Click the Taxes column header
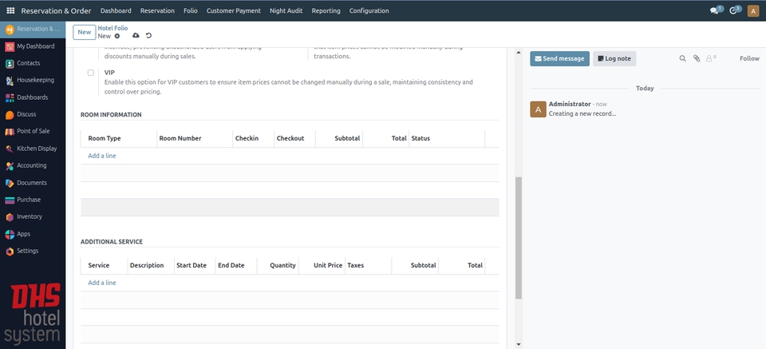This screenshot has width=766, height=349. [x=369, y=265]
